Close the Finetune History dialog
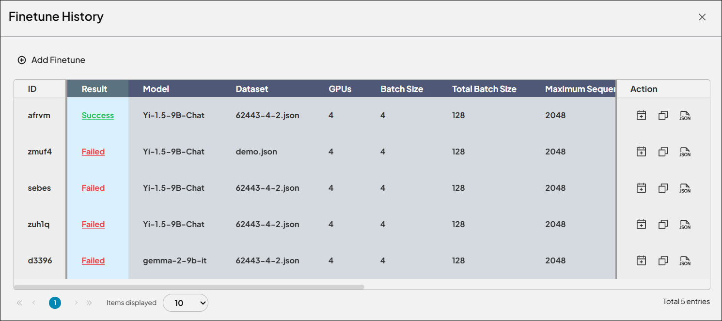Viewport: 722px width, 321px height. (702, 17)
